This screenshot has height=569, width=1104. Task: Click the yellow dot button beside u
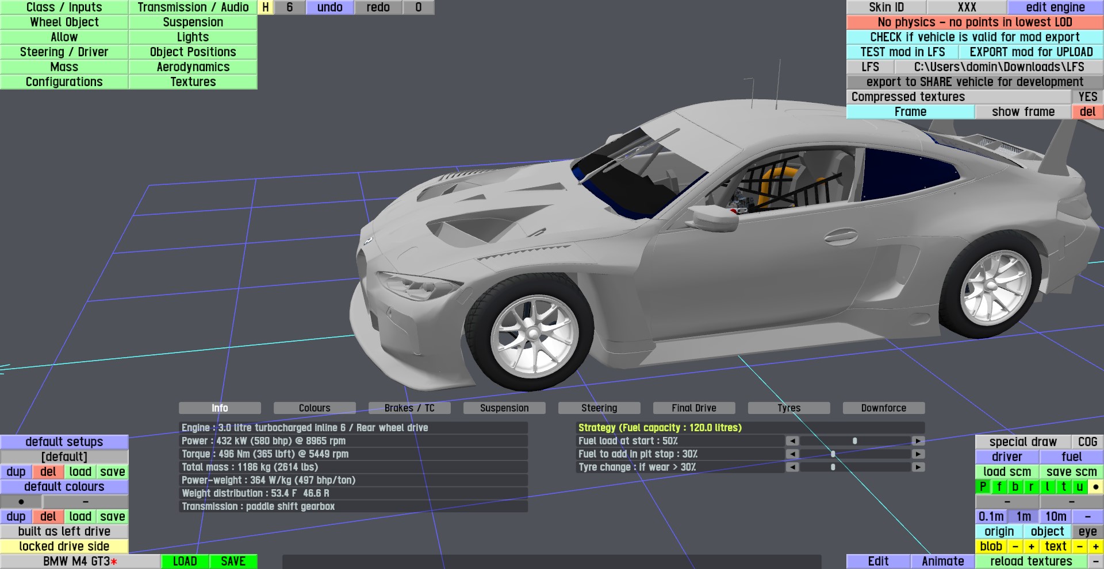(1096, 487)
